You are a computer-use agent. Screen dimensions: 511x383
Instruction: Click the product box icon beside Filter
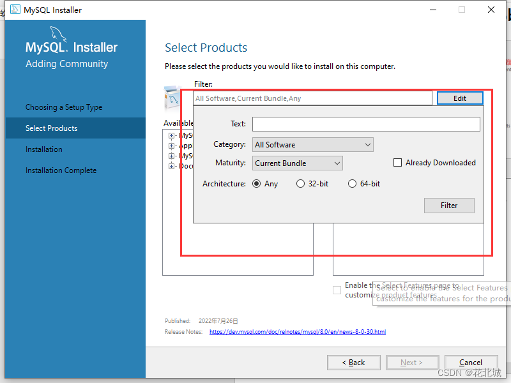pyautogui.click(x=172, y=98)
